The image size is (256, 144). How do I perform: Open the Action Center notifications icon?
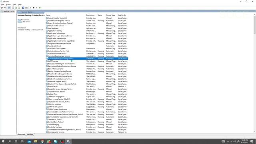(252, 141)
